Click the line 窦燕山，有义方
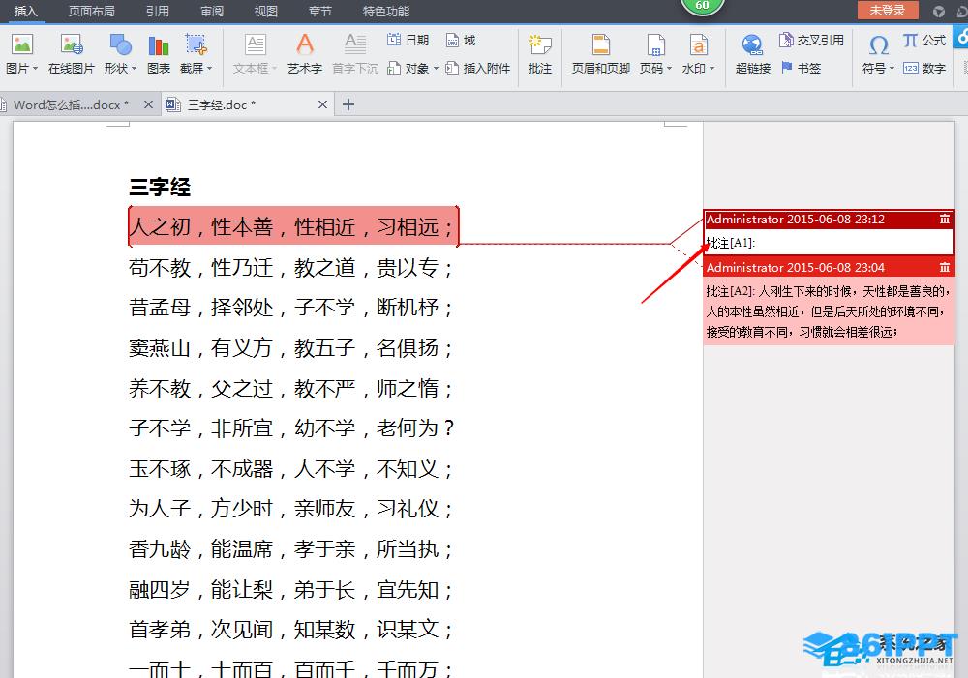Screen dimensions: 968x678 click(x=291, y=348)
